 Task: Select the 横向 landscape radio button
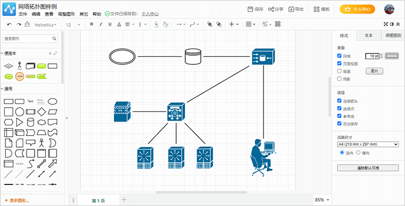click(358, 152)
